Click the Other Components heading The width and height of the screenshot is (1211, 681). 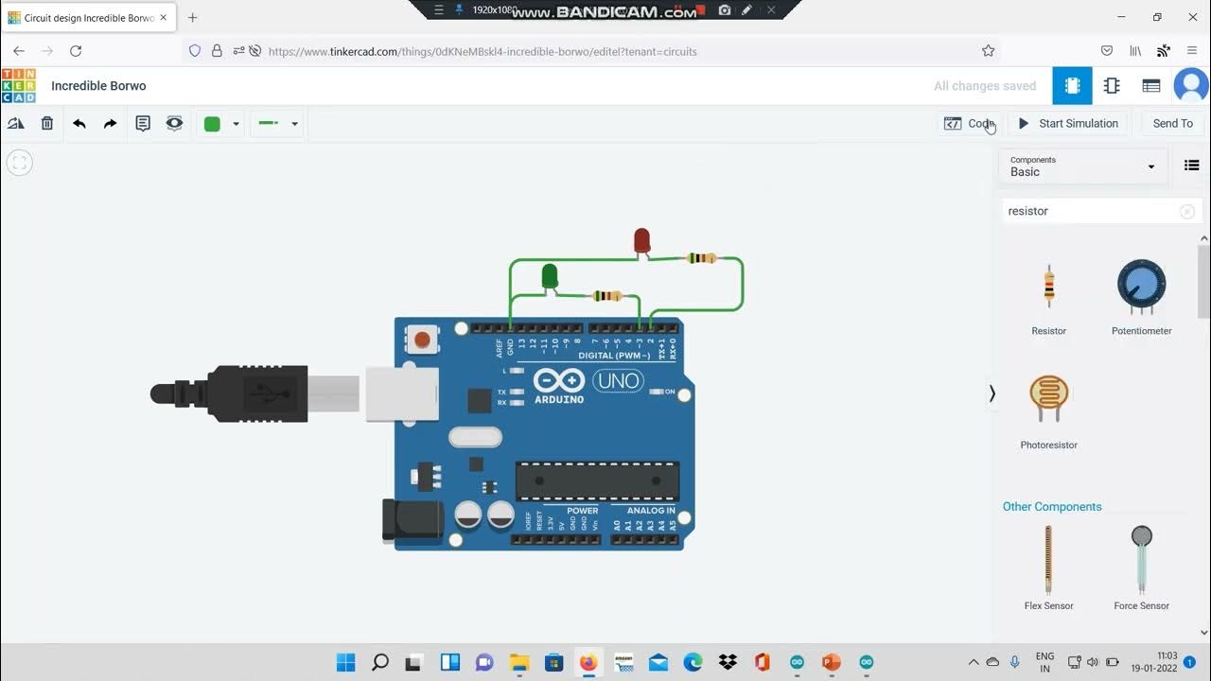coord(1052,507)
